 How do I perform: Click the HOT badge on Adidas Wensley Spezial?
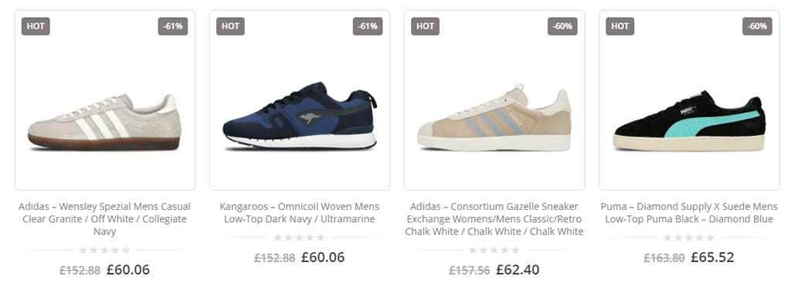coord(36,26)
